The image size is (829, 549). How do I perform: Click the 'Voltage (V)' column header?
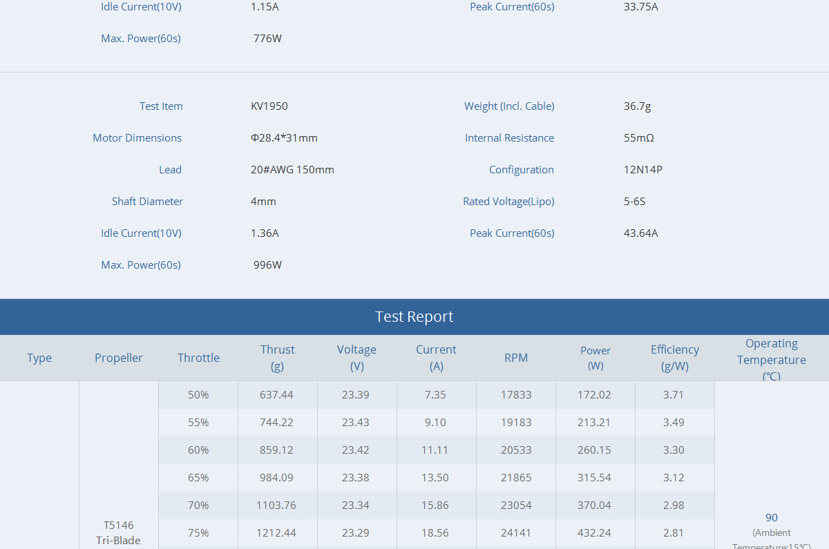(357, 358)
